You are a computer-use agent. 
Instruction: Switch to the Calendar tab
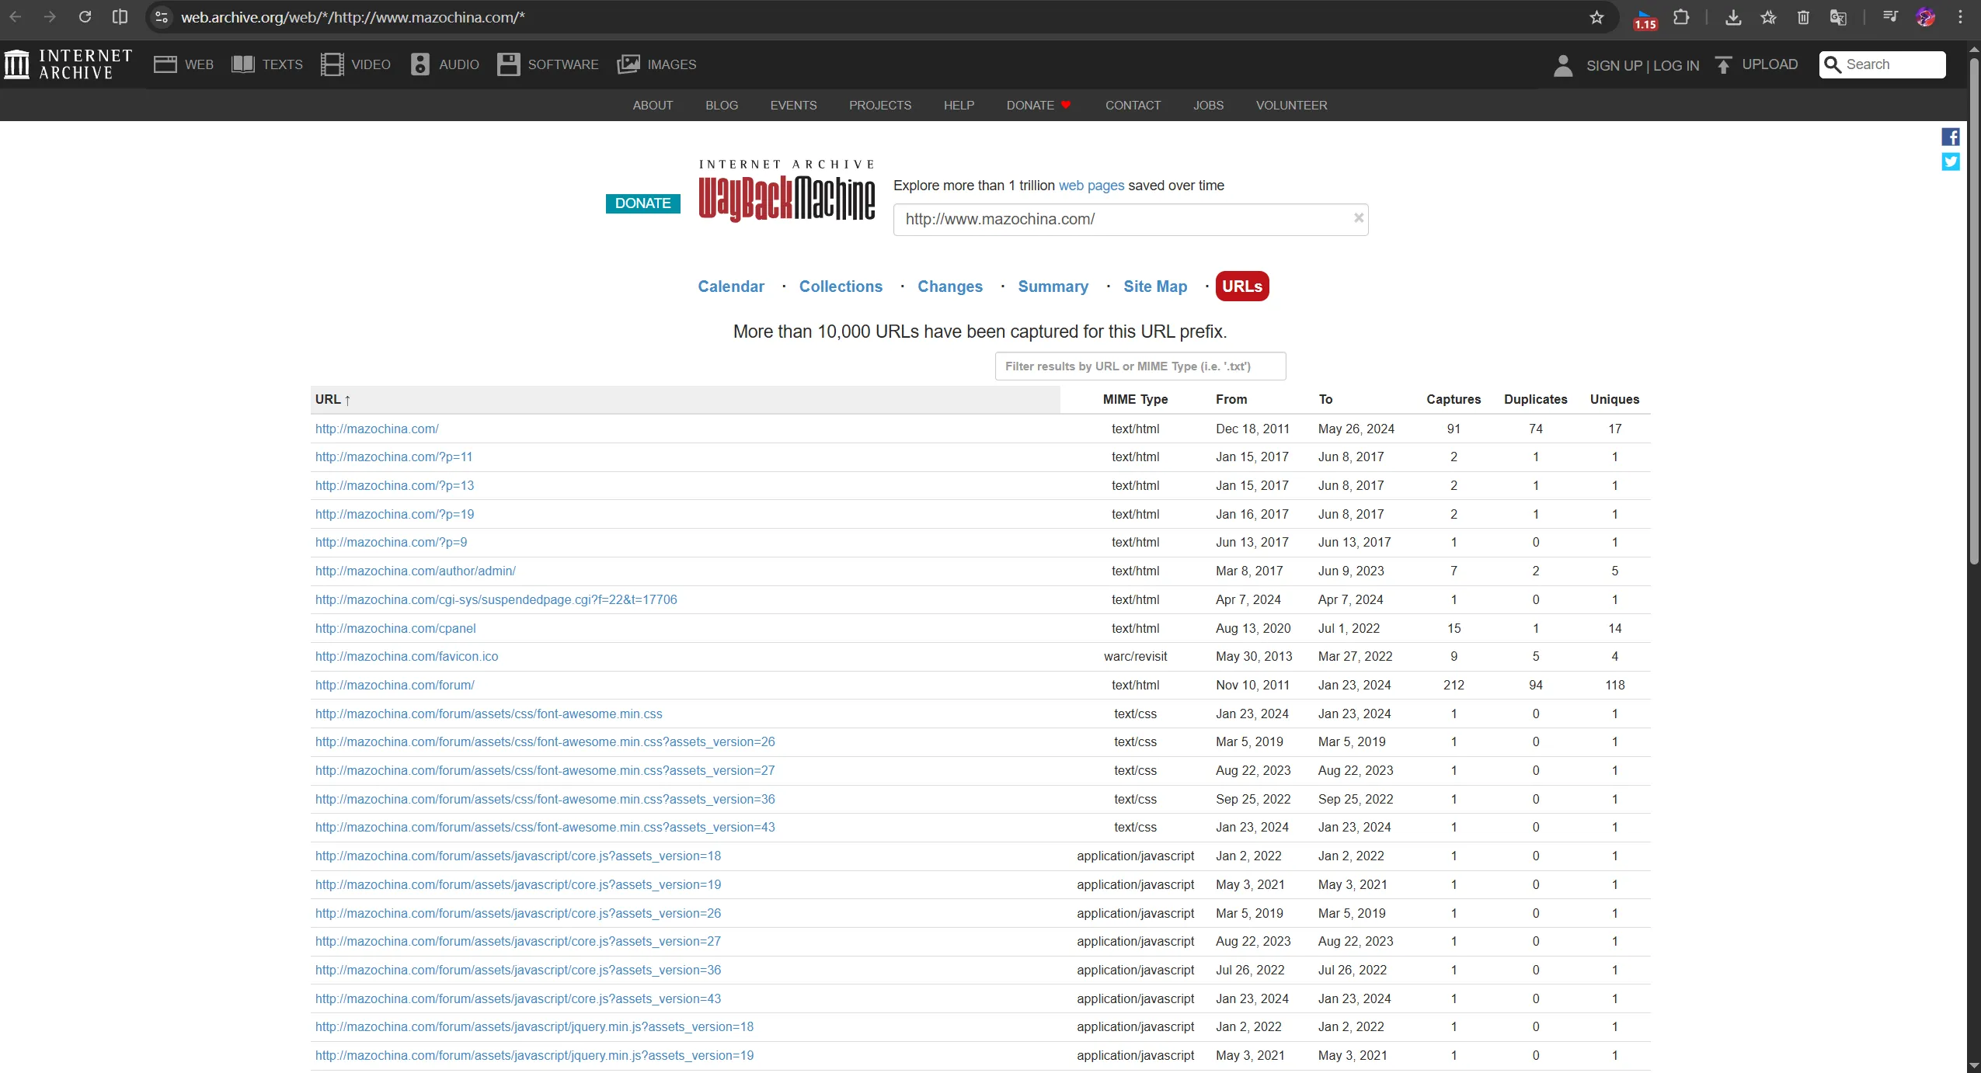[x=730, y=286]
